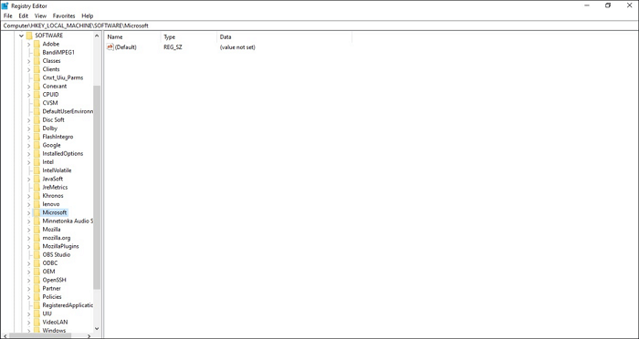Expand the Microsoft key
This screenshot has width=639, height=339.
click(x=29, y=212)
